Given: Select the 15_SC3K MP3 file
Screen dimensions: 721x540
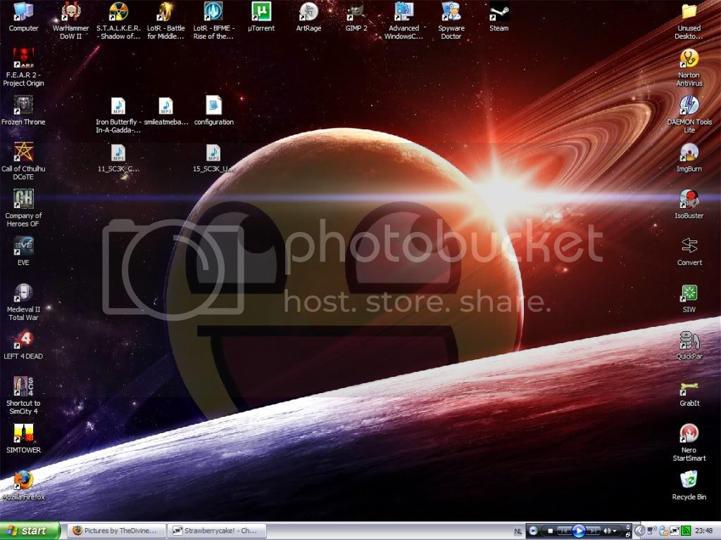Looking at the screenshot, I should (213, 157).
